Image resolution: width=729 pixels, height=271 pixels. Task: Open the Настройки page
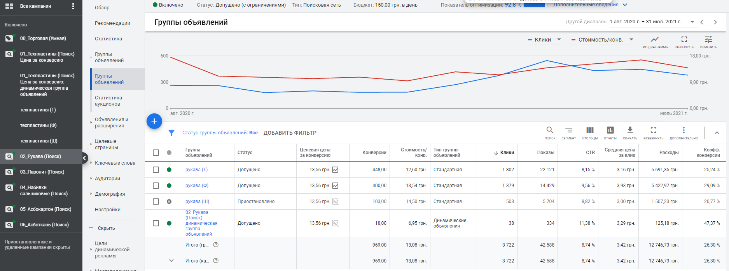coord(108,210)
